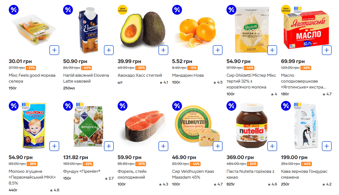Click the crossed-out old price on Nutella

click(x=236, y=164)
